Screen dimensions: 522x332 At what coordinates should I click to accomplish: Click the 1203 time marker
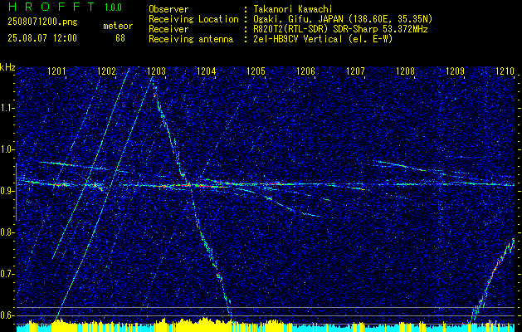157,71
